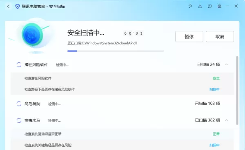Click the scan progress bar

(x=116, y=51)
